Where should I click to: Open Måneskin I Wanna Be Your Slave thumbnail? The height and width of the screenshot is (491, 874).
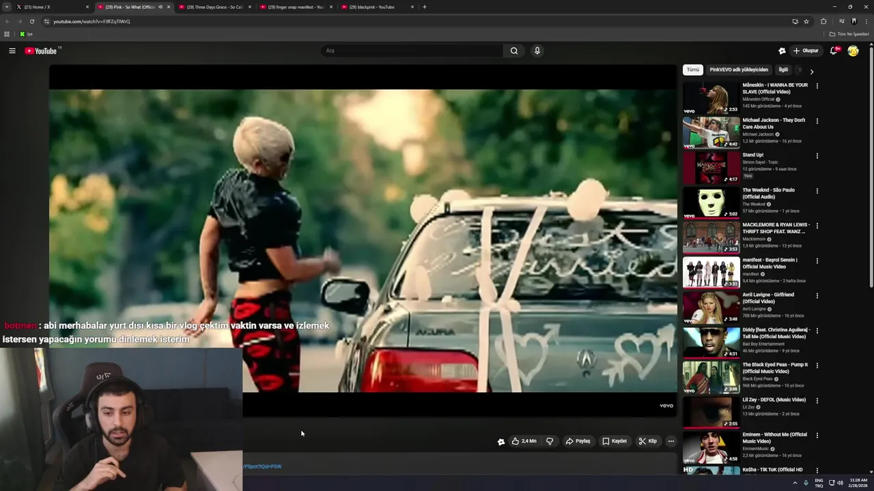click(x=711, y=98)
